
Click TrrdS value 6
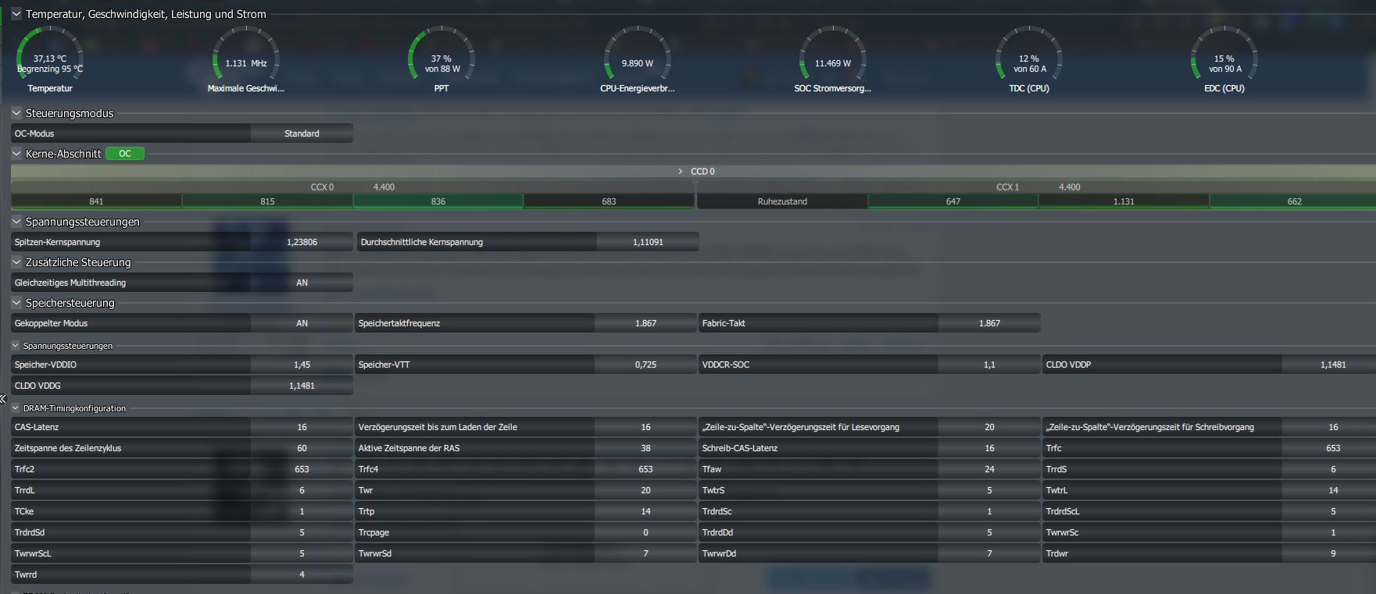1329,469
